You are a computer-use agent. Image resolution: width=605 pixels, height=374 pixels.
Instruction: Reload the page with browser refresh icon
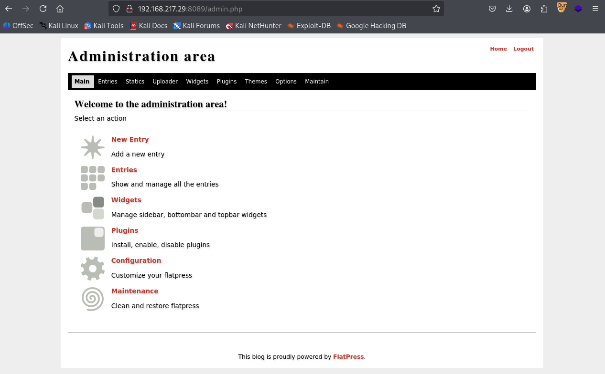click(43, 9)
